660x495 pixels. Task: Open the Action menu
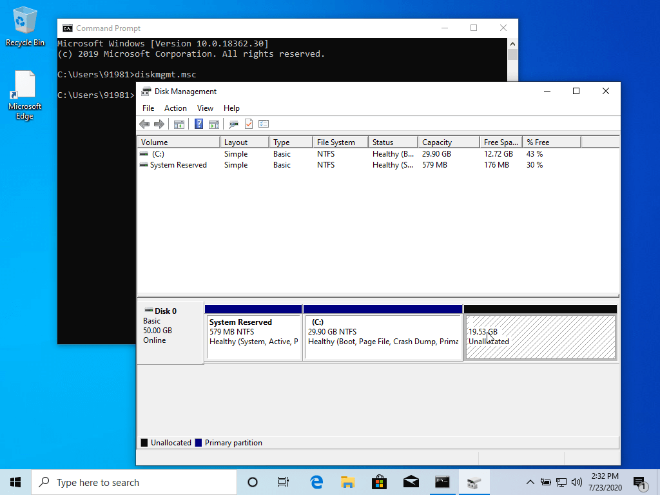175,108
